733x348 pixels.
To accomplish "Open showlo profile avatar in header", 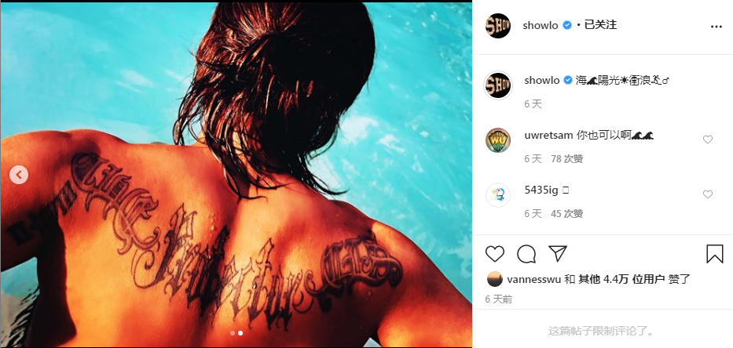I will click(498, 25).
